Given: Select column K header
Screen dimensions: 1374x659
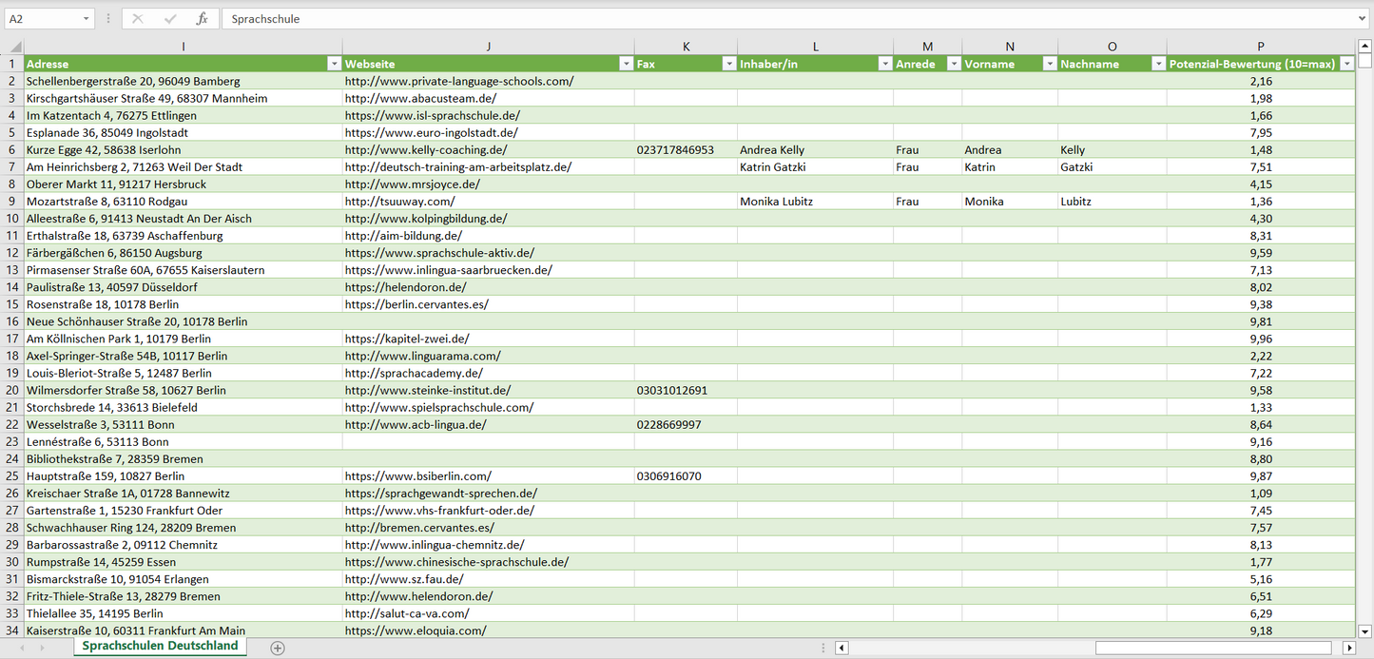Looking at the screenshot, I should [x=686, y=47].
